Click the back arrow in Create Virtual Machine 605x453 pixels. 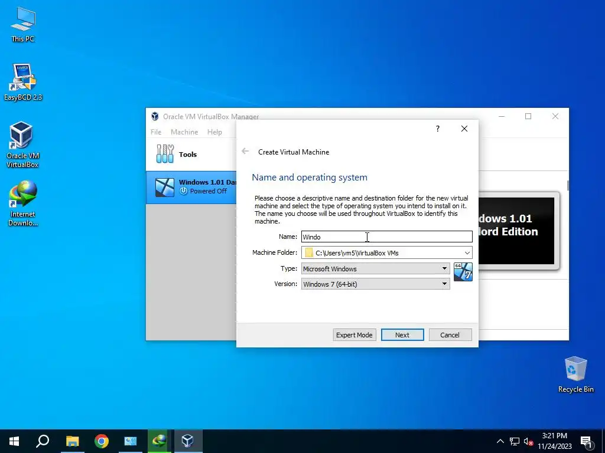pyautogui.click(x=245, y=152)
